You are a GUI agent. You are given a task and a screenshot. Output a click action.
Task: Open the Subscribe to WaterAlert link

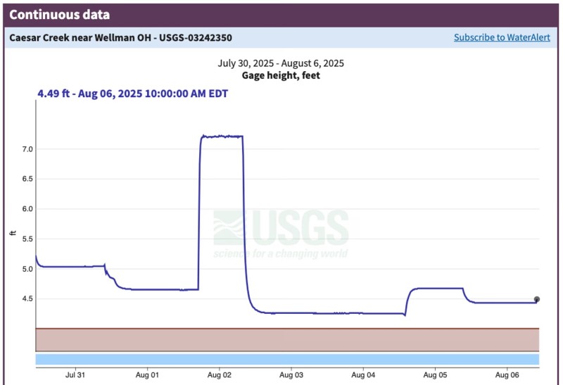click(x=501, y=37)
